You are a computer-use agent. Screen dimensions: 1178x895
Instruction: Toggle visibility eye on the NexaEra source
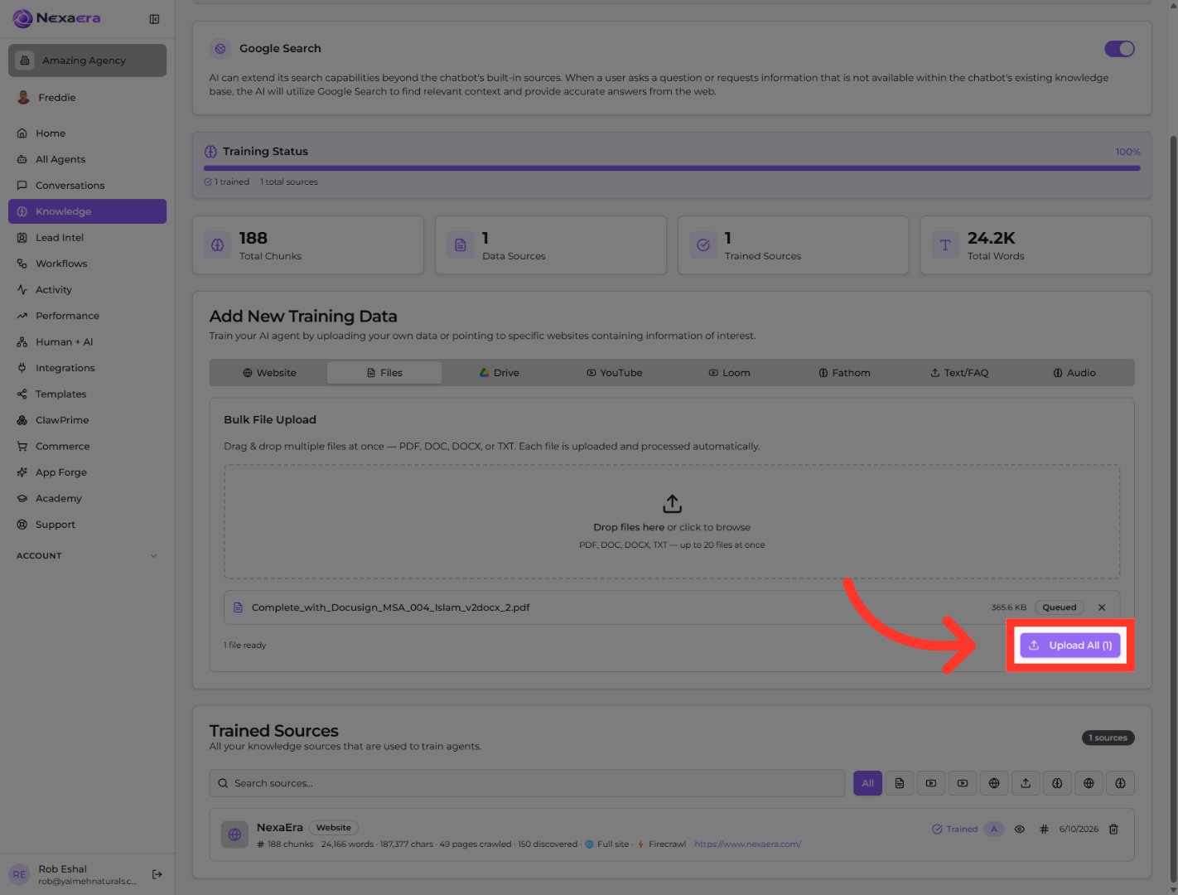(x=1020, y=829)
